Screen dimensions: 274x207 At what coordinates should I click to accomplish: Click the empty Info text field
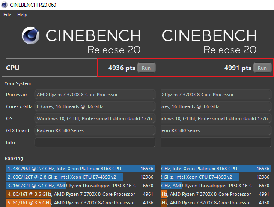click(x=95, y=142)
